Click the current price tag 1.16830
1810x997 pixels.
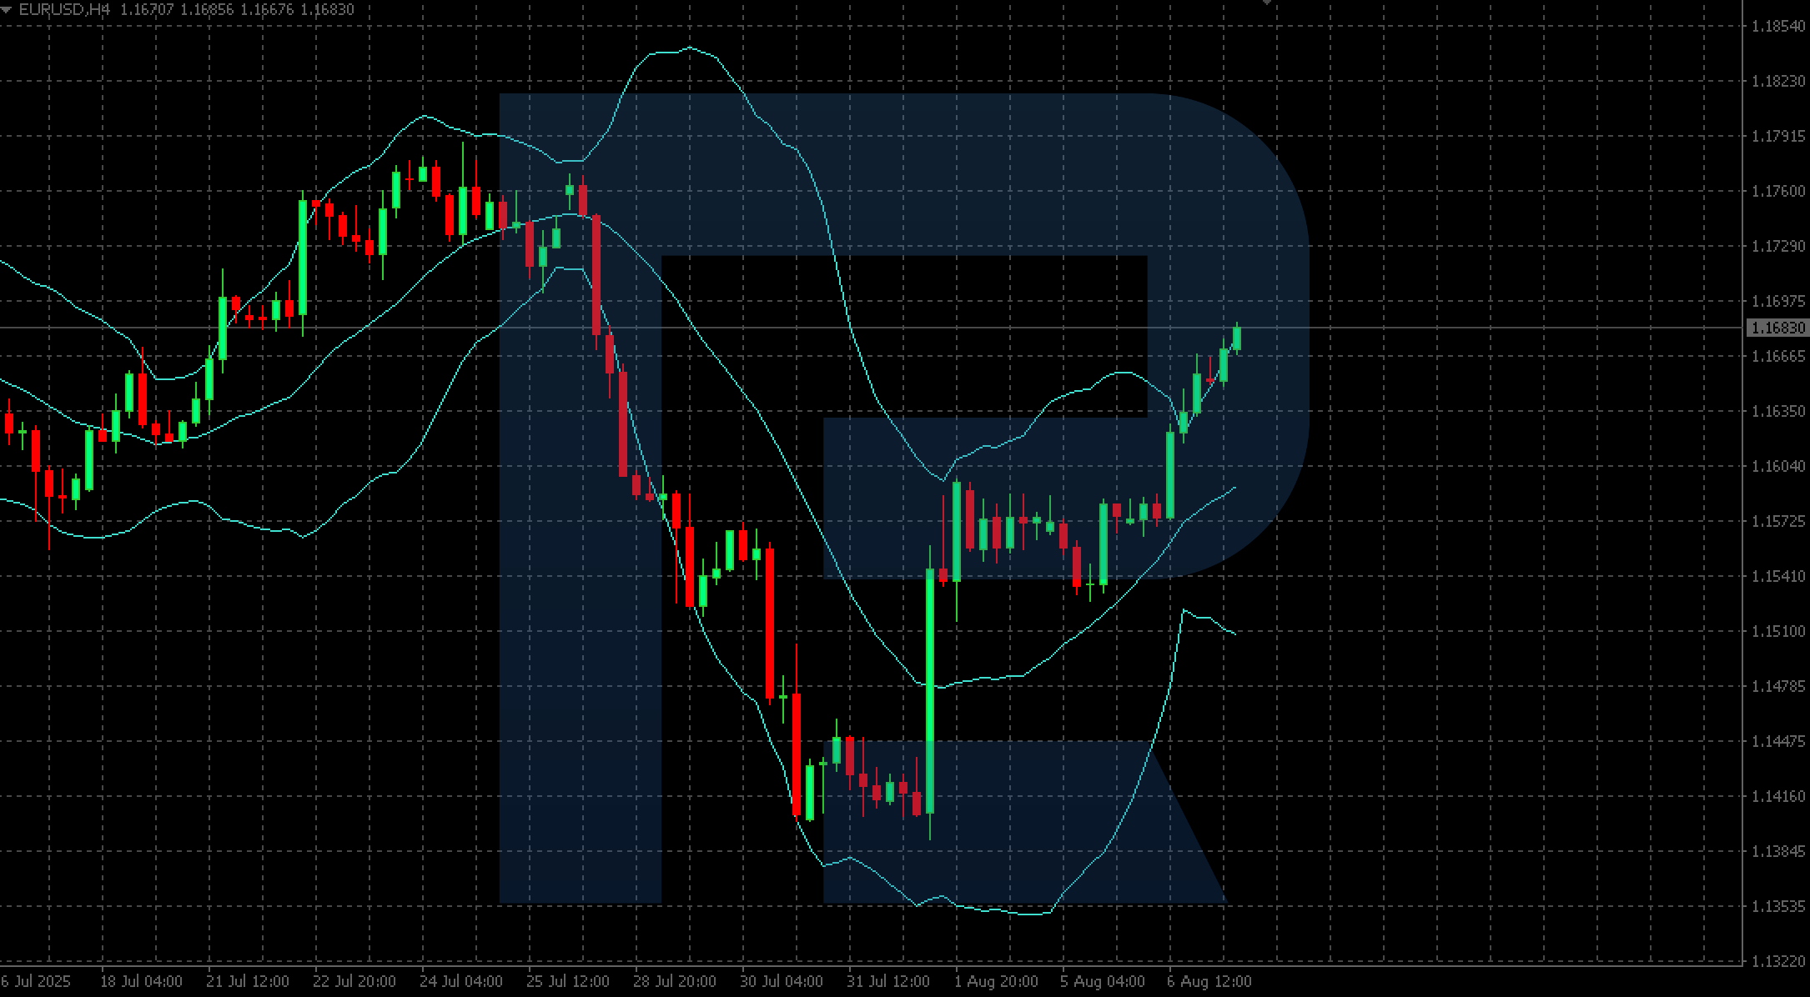point(1777,328)
